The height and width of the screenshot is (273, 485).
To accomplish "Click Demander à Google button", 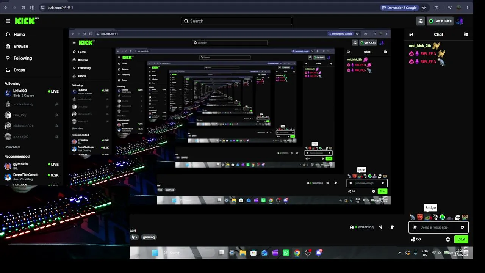I will 399,8.
